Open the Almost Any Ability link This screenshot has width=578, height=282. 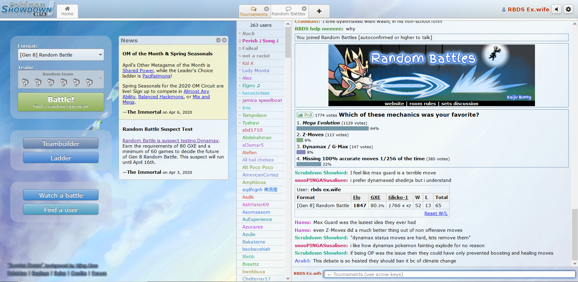point(166,94)
